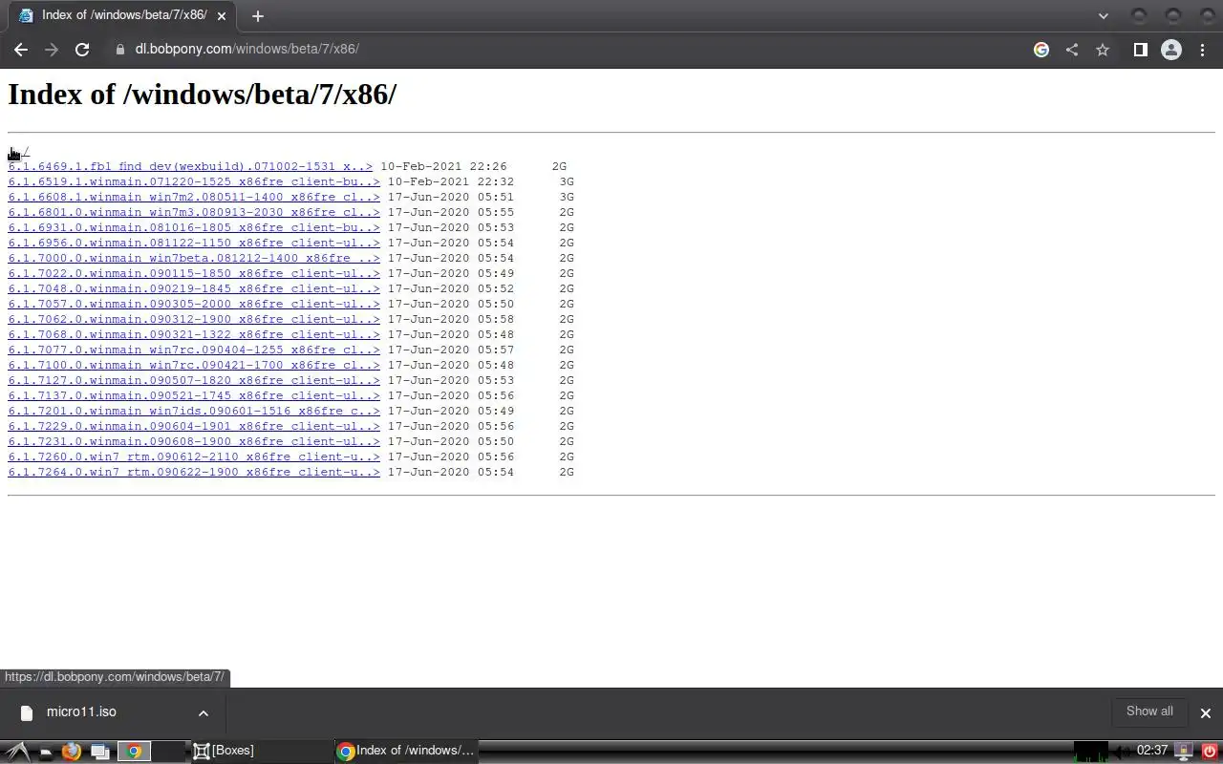The width and height of the screenshot is (1223, 764).
Task: Download build 6.1.7000.0 win7beta
Action: pos(194,258)
